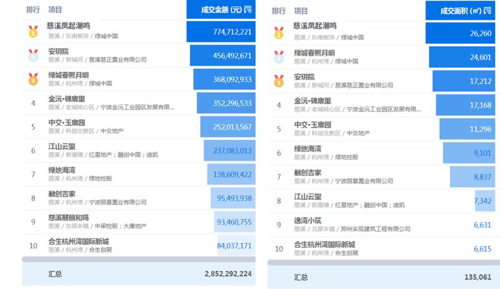Click gold medal icon in 成交金额 table
The image size is (500, 289).
tap(32, 31)
